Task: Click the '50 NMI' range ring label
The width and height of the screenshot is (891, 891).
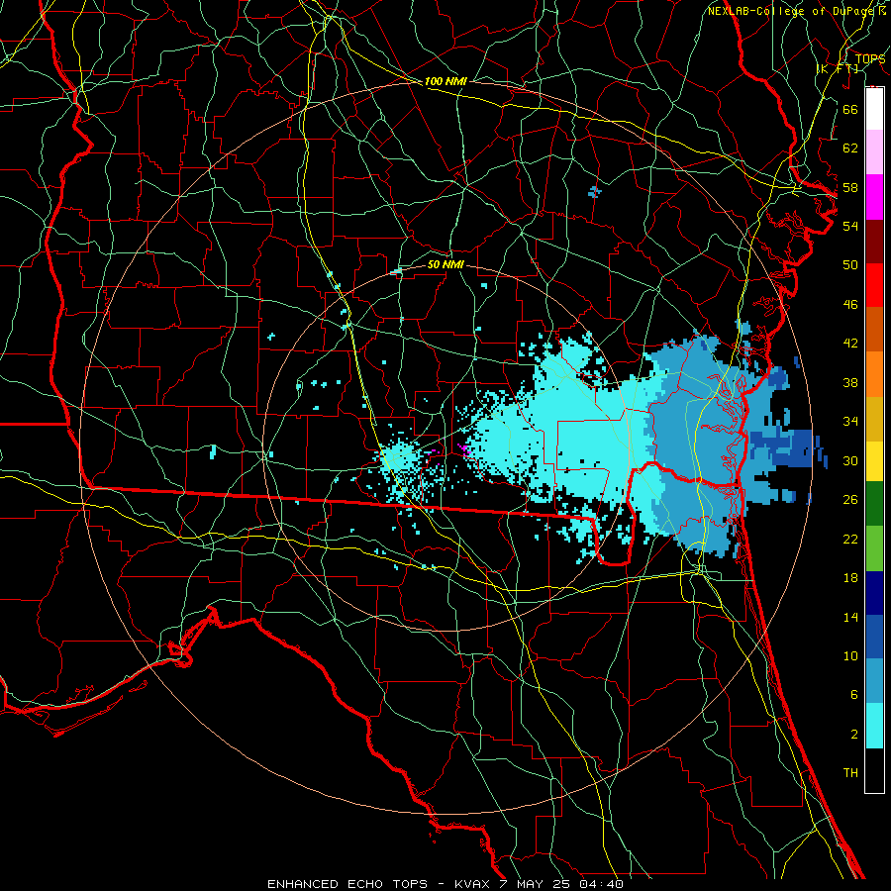Action: (x=446, y=264)
